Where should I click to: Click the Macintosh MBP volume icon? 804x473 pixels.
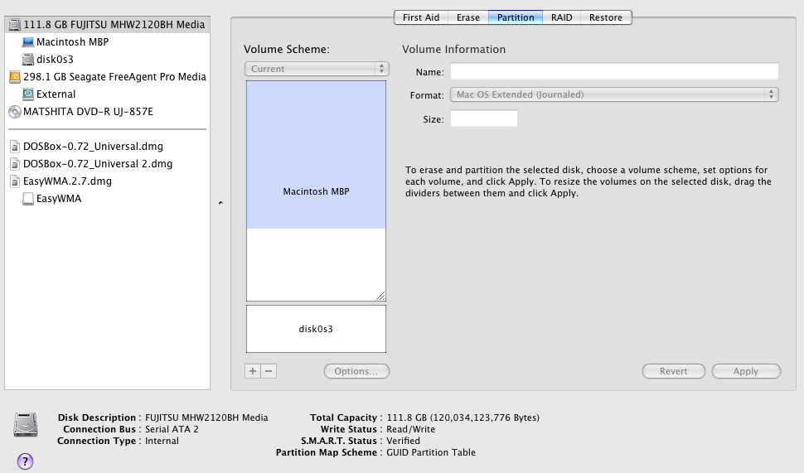28,42
